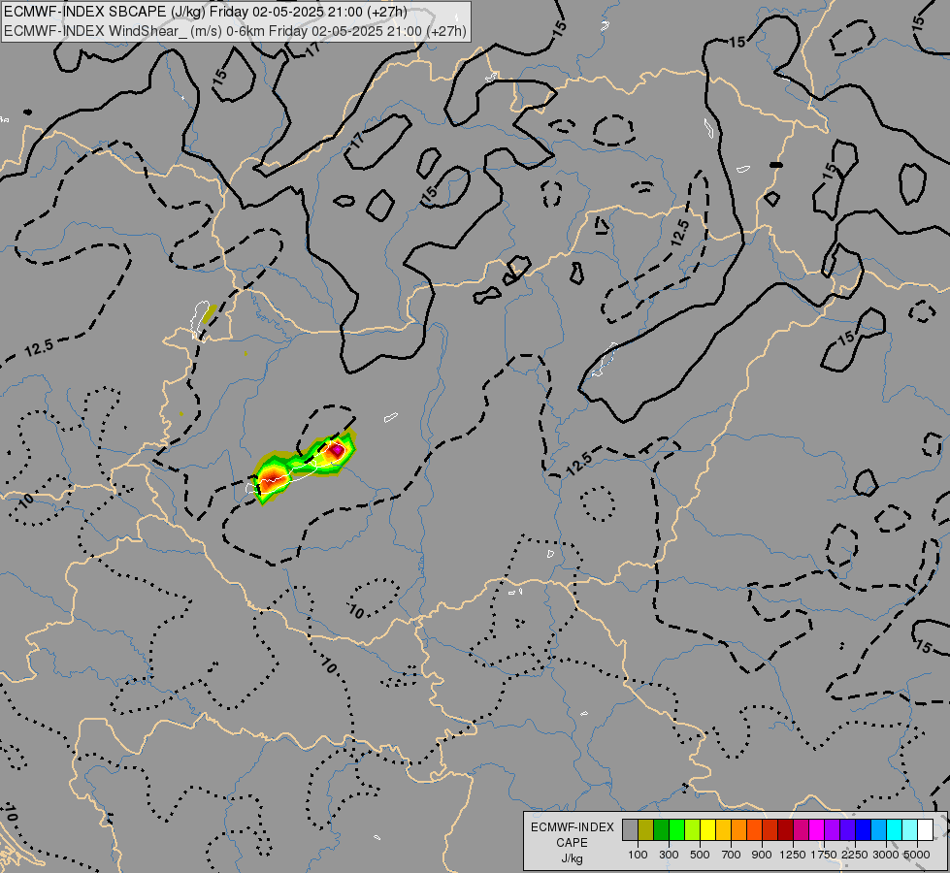The height and width of the screenshot is (873, 950).
Task: Click the SBCAPE title line at top
Action: click(x=206, y=12)
